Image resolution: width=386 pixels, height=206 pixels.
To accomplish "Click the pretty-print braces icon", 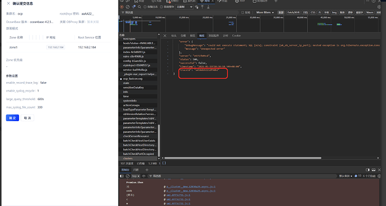I will [164, 163].
